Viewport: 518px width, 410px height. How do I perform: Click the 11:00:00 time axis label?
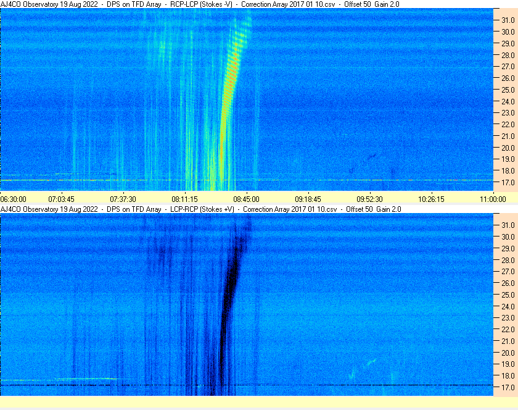[x=493, y=199]
